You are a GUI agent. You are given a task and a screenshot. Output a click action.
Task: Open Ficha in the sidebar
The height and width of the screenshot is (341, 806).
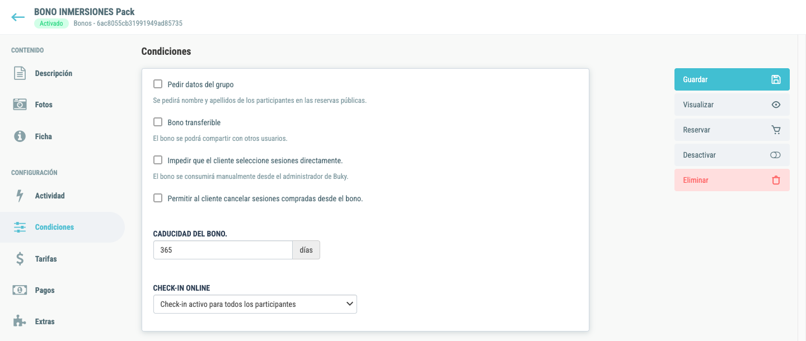[43, 136]
